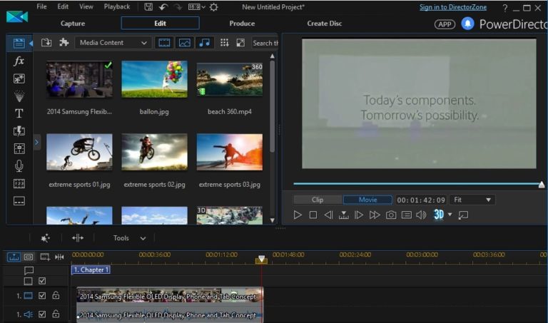Expand the Tools dropdown menu
Image resolution: width=548 pixels, height=323 pixels.
click(x=129, y=238)
